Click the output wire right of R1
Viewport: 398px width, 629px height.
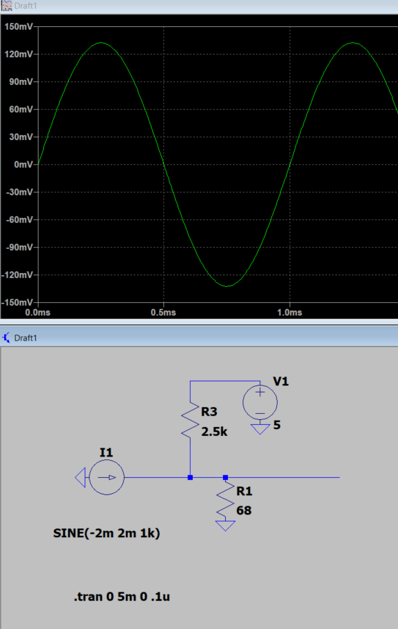click(284, 477)
